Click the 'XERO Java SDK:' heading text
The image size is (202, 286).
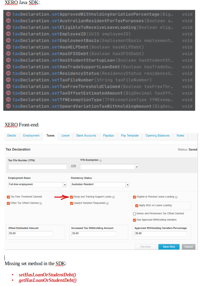(22, 2)
